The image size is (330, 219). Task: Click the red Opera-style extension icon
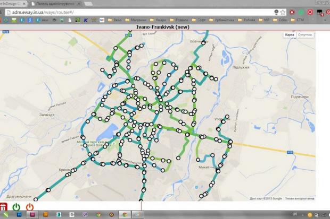[x=291, y=11]
